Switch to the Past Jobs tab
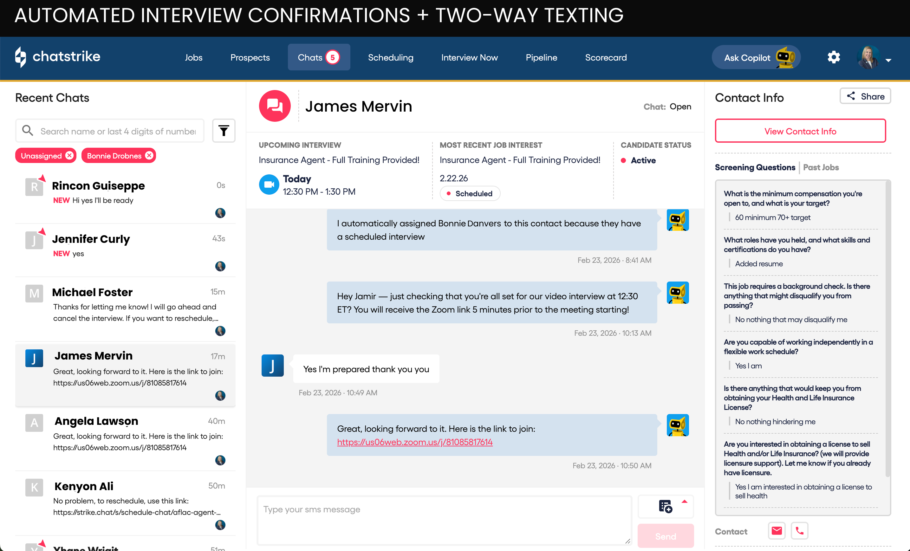 tap(821, 167)
